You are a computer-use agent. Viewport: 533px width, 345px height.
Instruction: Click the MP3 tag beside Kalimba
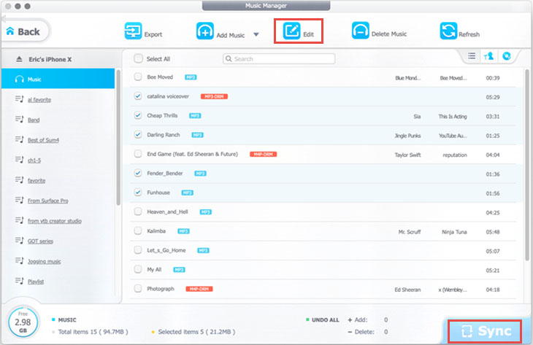[x=183, y=231]
